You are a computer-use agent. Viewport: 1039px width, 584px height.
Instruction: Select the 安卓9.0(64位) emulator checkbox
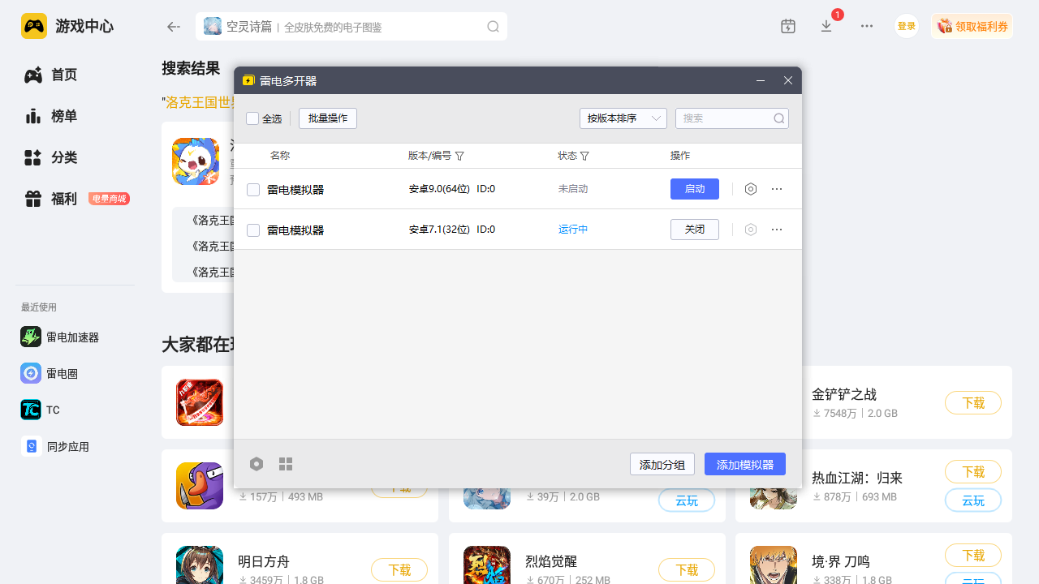point(253,190)
